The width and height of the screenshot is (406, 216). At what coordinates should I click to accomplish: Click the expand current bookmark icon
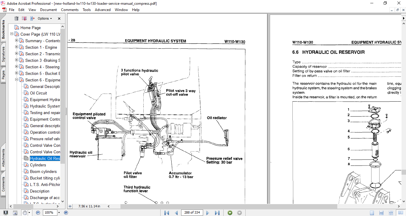pyautogui.click(x=32, y=18)
